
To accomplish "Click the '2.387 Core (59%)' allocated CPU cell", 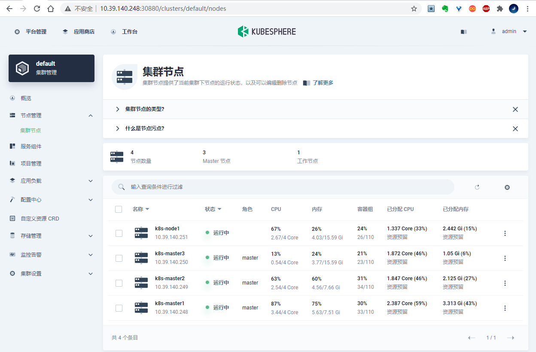I will (x=407, y=303).
